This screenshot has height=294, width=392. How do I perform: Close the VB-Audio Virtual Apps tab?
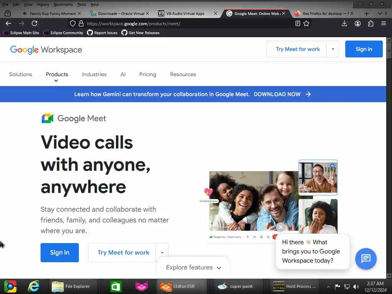215,13
